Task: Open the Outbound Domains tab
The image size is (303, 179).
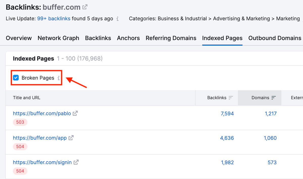Action: tap(275, 38)
